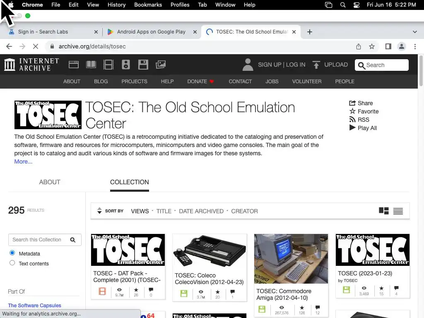This screenshot has height=318, width=424.
Task: Sort by VIEWS
Action: coord(140,211)
